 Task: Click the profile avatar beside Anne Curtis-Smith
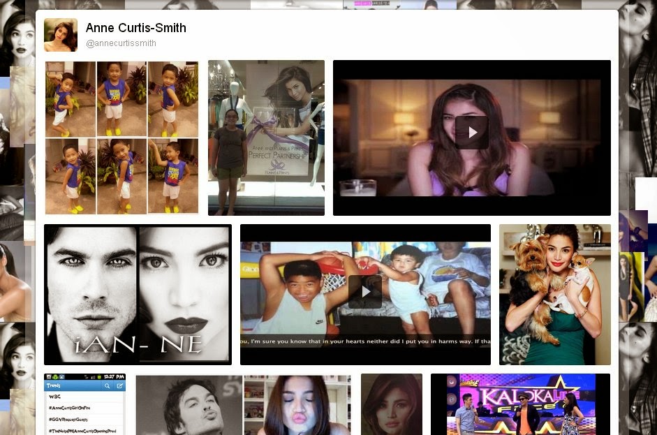pos(61,35)
